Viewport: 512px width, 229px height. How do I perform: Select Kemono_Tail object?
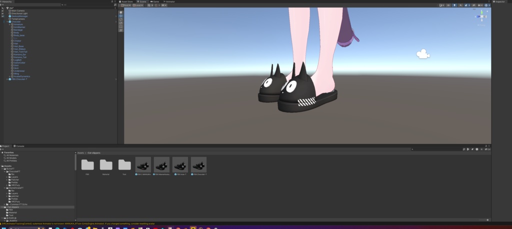pyautogui.click(x=20, y=57)
